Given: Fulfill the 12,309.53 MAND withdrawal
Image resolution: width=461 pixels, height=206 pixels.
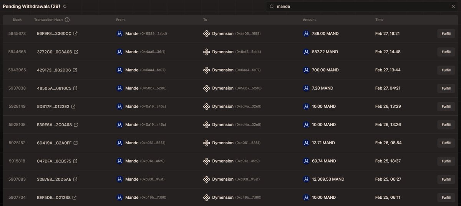Looking at the screenshot, I should (x=446, y=179).
